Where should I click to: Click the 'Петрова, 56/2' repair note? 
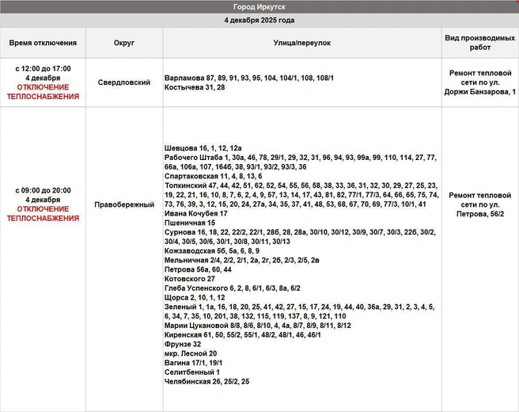[x=480, y=214]
